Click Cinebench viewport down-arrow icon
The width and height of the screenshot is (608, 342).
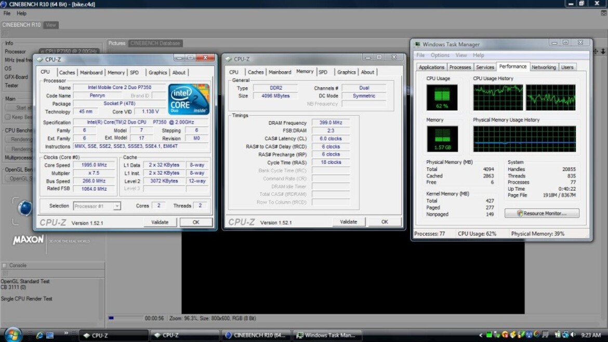click(x=603, y=51)
